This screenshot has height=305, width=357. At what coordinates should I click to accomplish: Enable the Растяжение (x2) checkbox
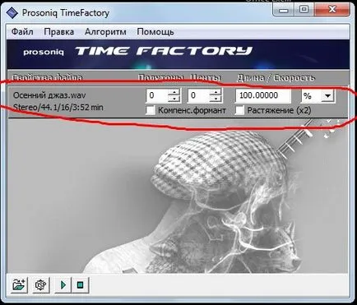tap(239, 110)
